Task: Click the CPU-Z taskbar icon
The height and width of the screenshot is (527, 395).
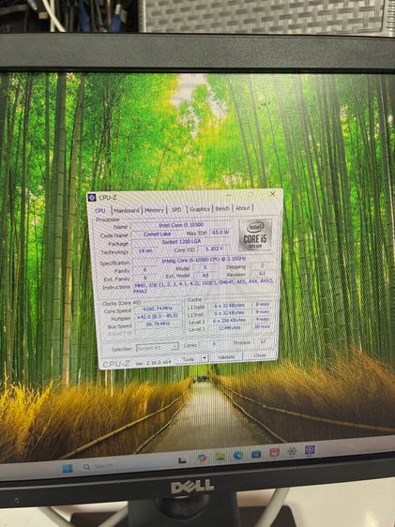Action: pos(310,450)
